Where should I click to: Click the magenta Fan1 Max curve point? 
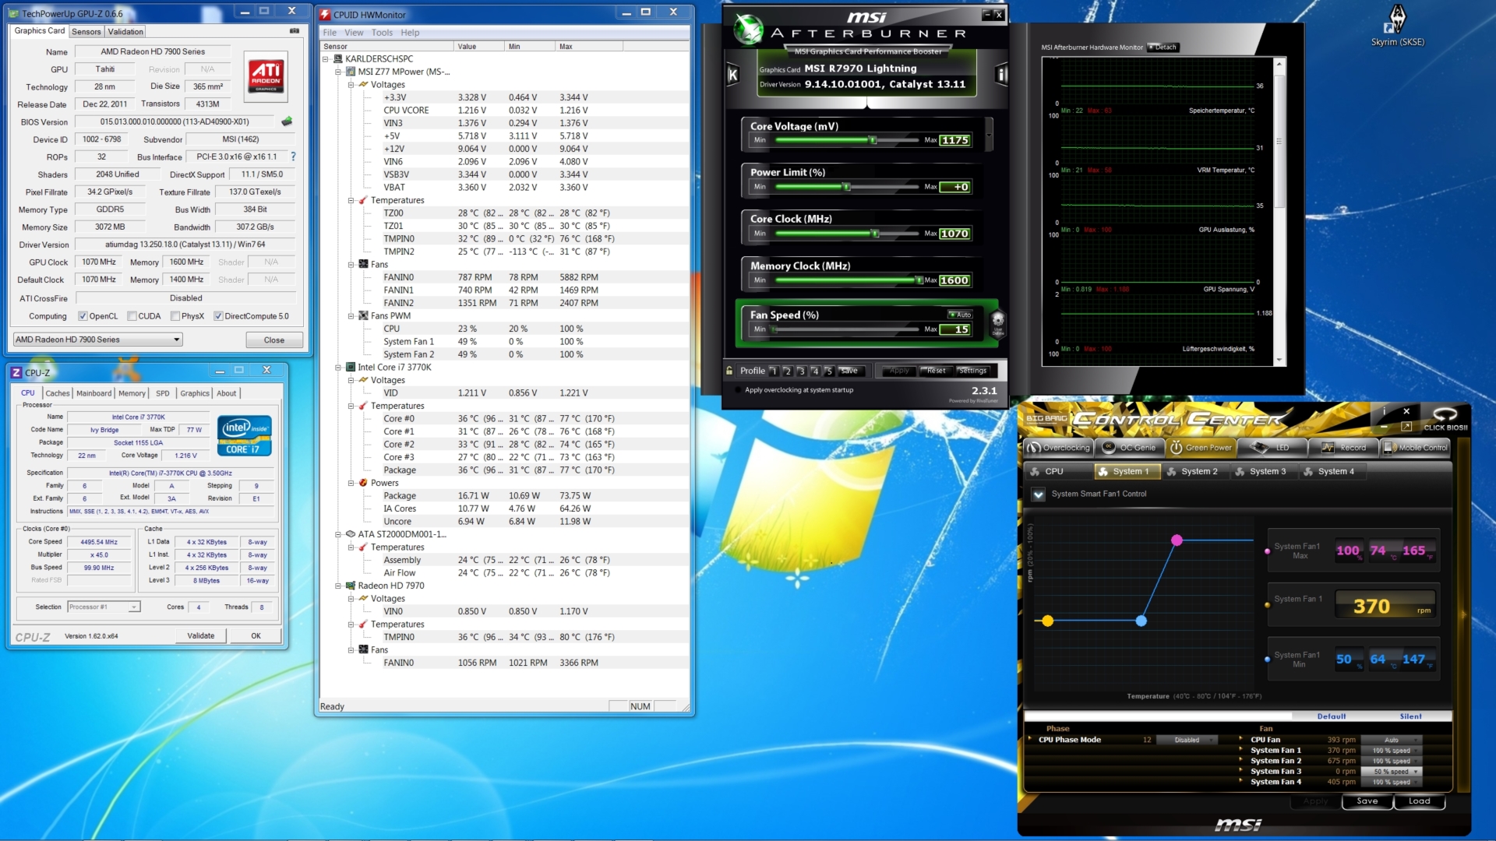tap(1177, 540)
